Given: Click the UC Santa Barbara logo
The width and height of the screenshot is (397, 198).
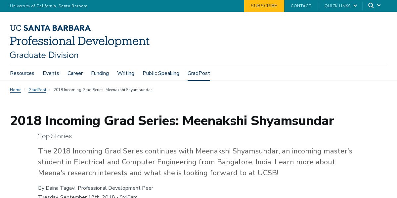Looking at the screenshot, I should click(50, 28).
